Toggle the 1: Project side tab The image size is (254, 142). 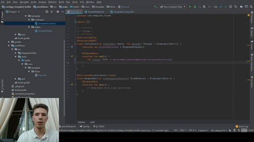pos(2,17)
